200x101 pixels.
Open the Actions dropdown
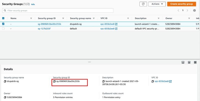click(157, 4)
